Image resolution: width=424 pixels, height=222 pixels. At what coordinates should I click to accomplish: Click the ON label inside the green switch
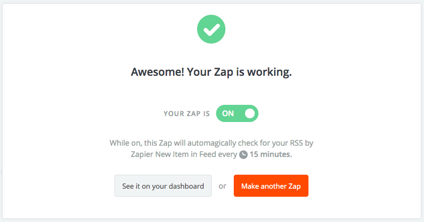(x=228, y=113)
